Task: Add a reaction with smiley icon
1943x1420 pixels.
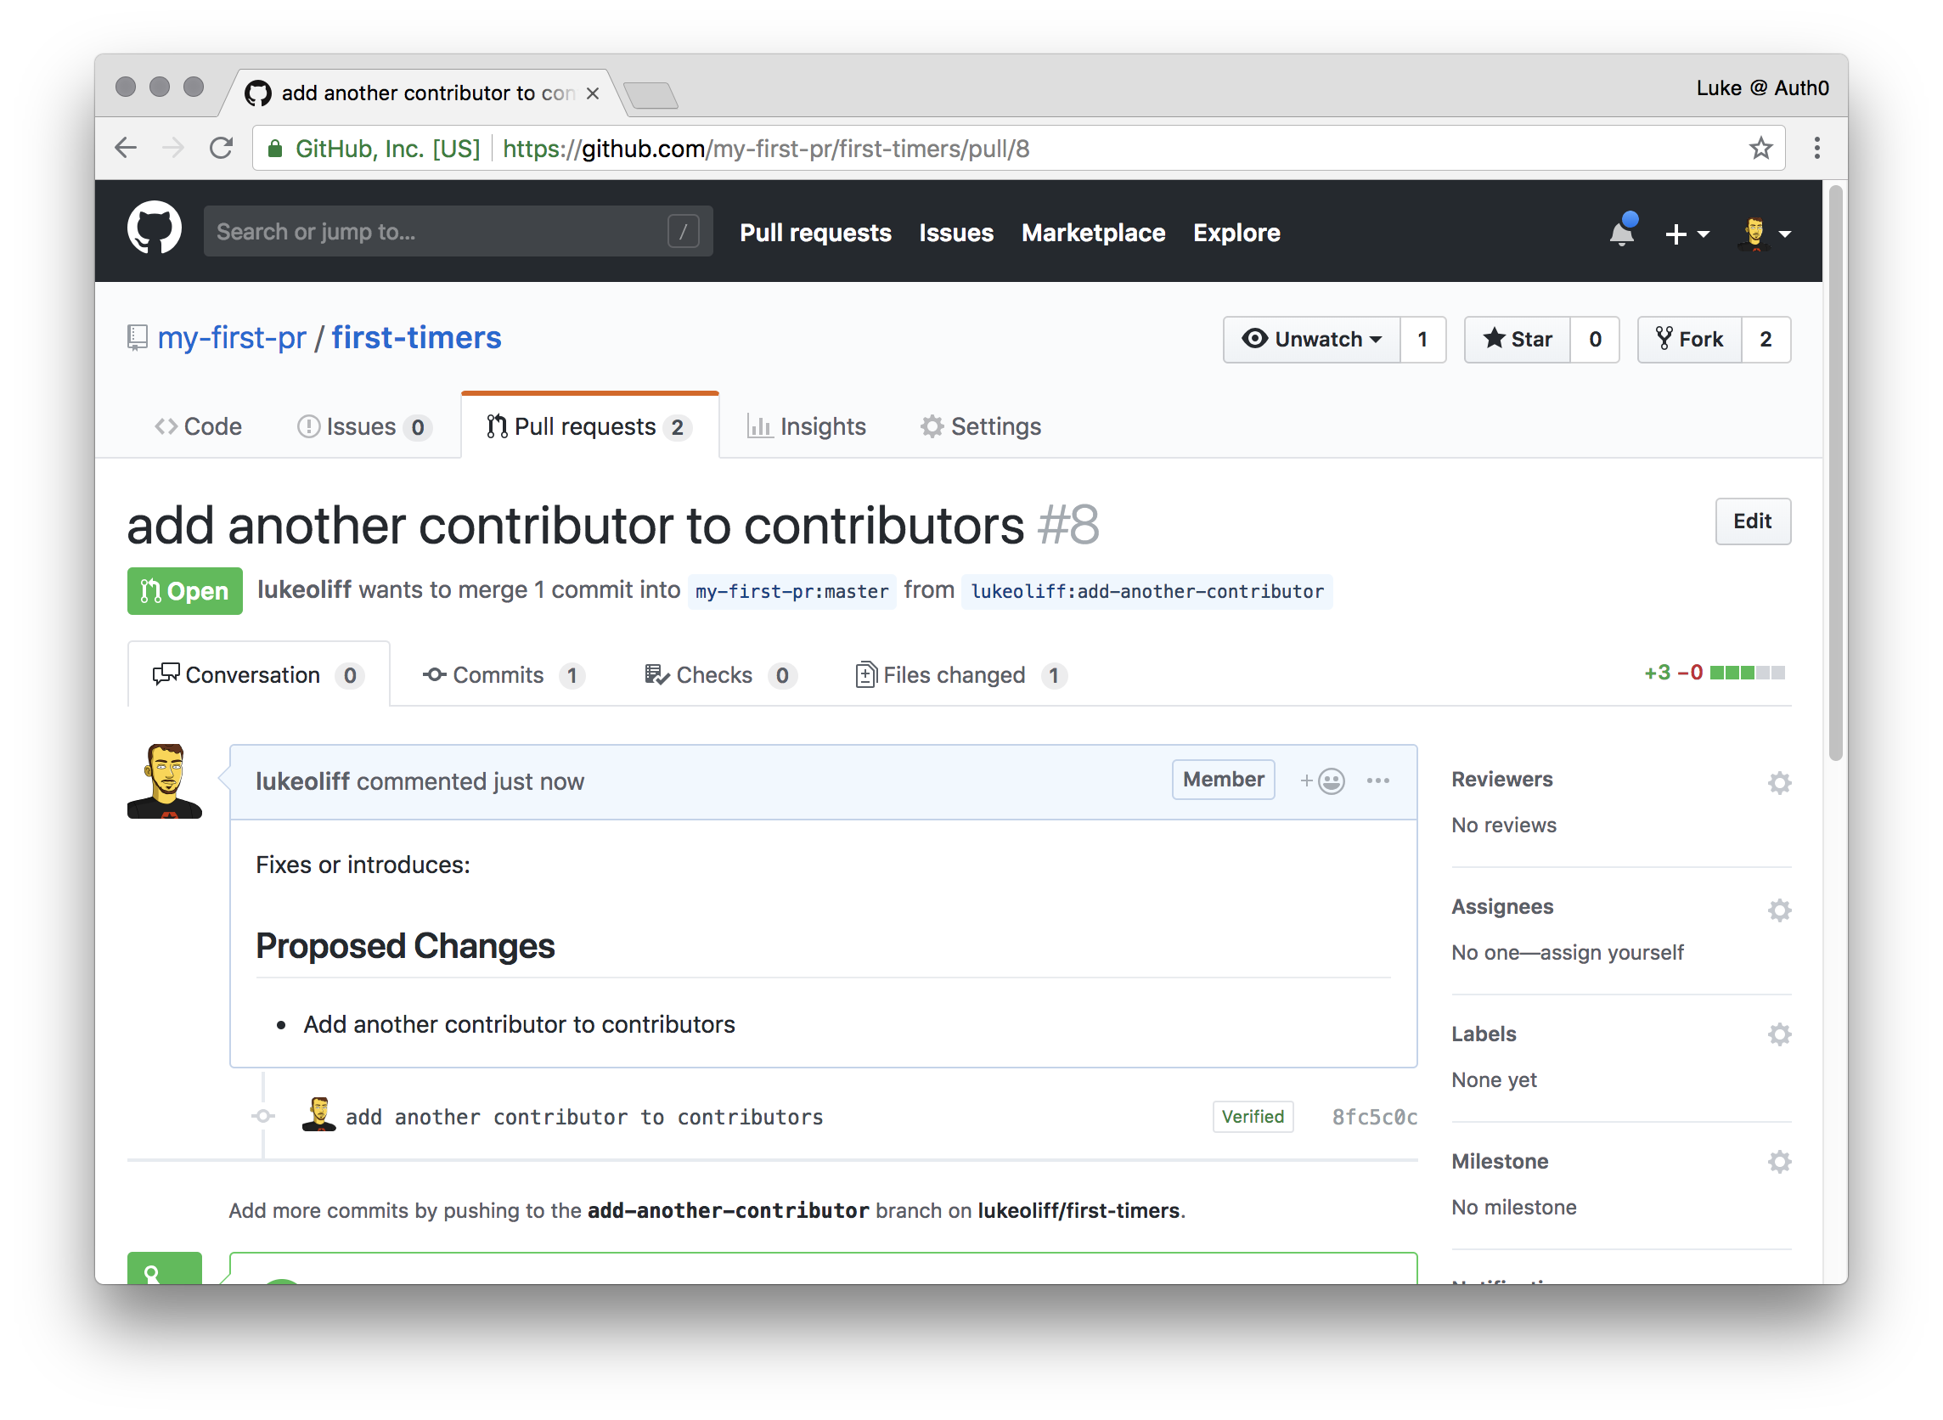Action: pos(1322,781)
